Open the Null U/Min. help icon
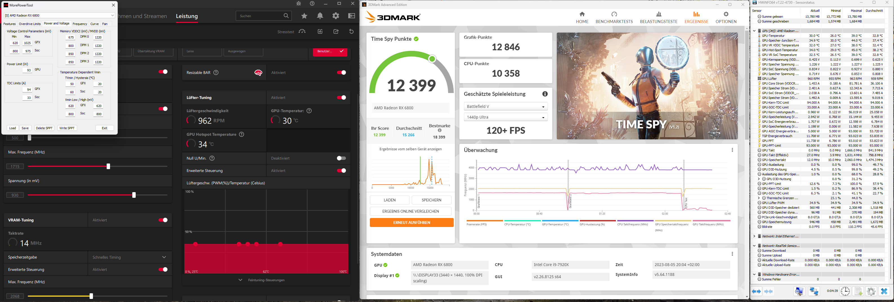This screenshot has height=302, width=894. click(212, 158)
